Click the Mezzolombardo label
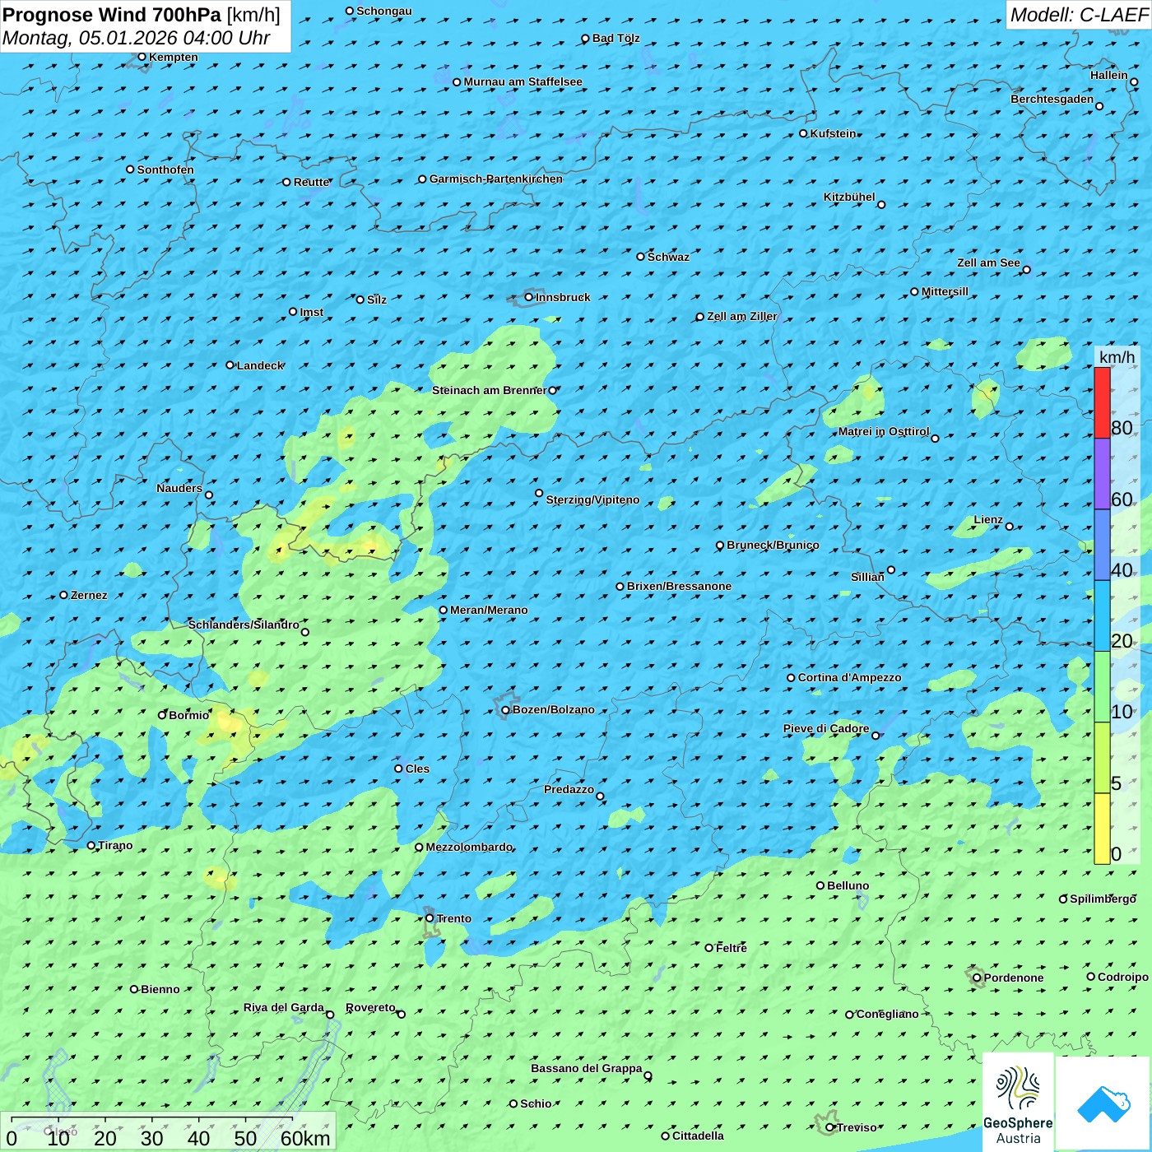Viewport: 1152px width, 1152px height. tap(469, 847)
